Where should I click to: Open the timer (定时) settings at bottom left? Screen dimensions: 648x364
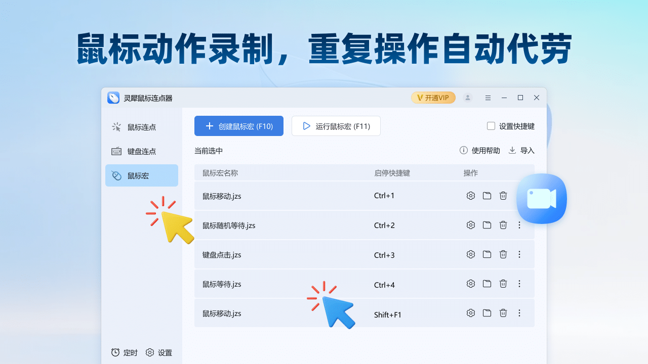coord(124,352)
